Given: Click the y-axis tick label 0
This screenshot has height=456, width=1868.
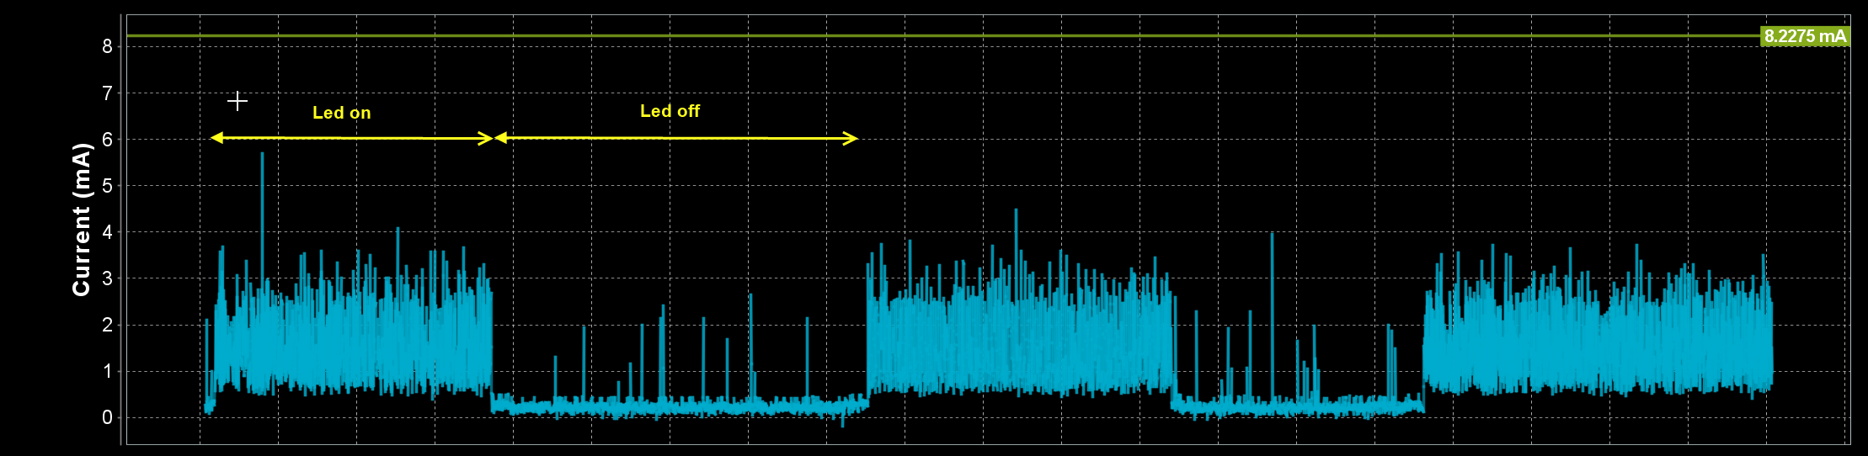Looking at the screenshot, I should pos(107,417).
